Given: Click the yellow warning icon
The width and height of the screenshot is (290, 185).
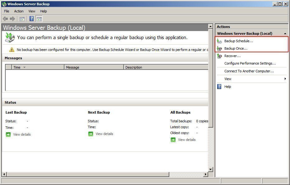Looking at the screenshot, I should point(12,49).
